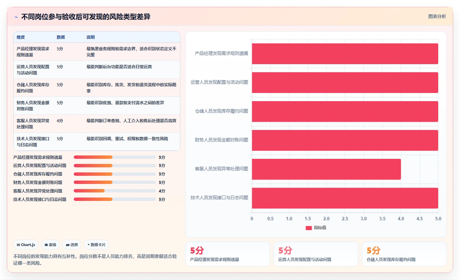This screenshot has width=460, height=280.
Task: Click the 维度 column header
Action: [x=21, y=37]
